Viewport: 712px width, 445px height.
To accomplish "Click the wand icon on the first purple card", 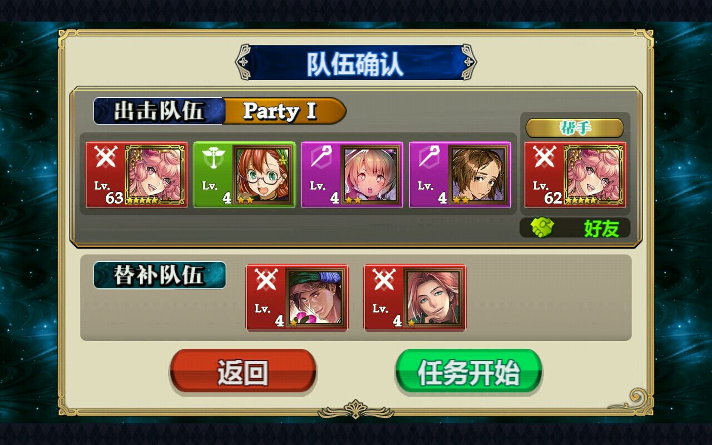I will pos(320,157).
